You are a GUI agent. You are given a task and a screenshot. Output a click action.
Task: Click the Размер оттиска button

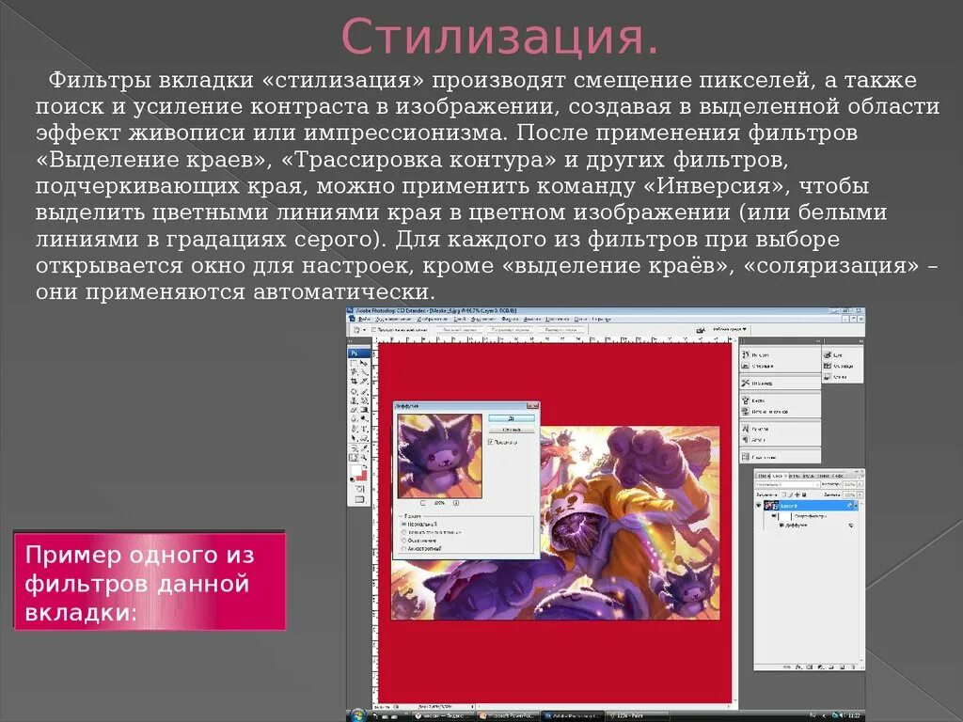(x=560, y=329)
